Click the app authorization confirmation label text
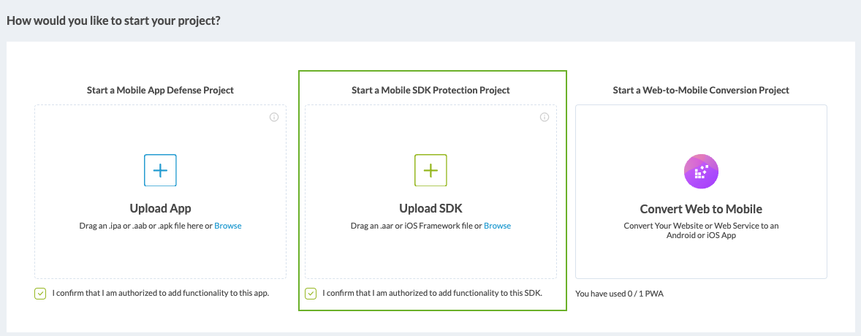 coord(161,294)
